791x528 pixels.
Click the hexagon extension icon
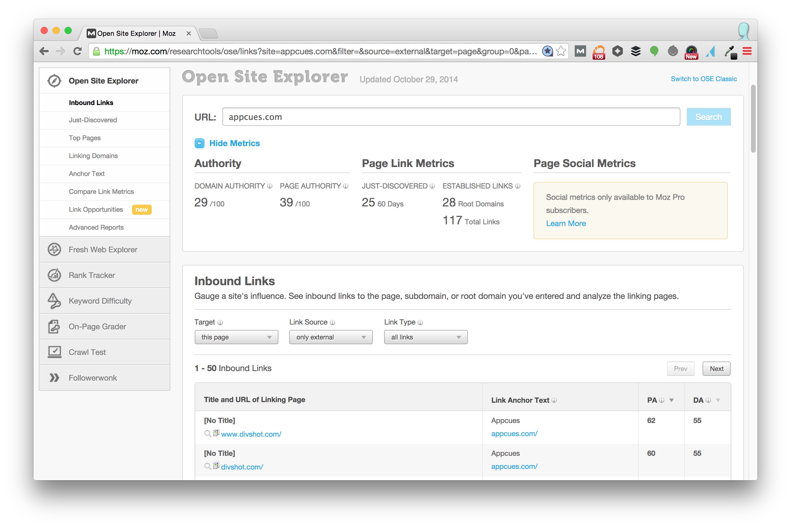tap(617, 51)
